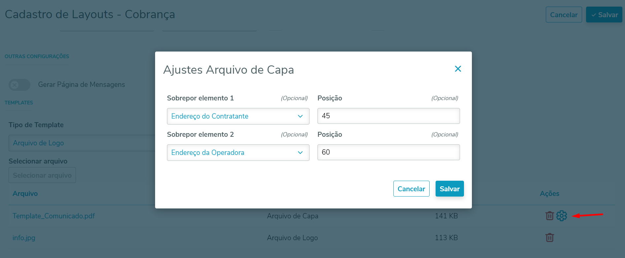Image resolution: width=625 pixels, height=258 pixels.
Task: Click Salvar button in page header
Action: (x=604, y=15)
